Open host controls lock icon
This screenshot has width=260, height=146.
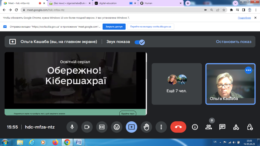point(250,127)
